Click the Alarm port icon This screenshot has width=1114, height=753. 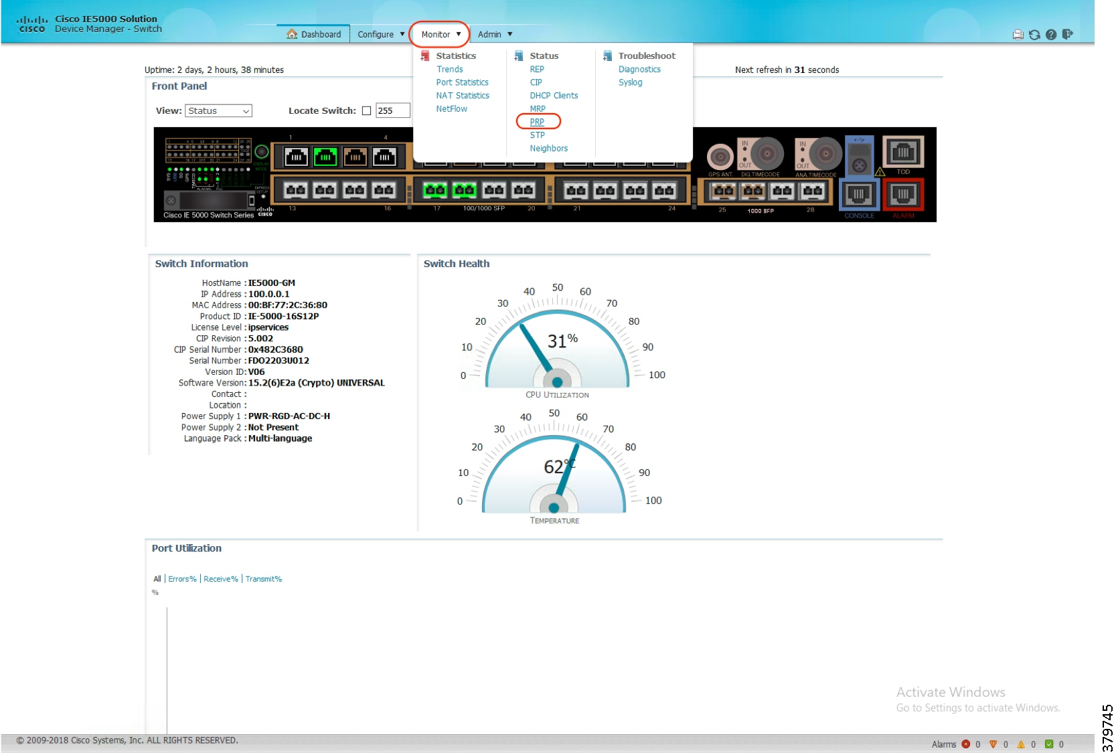(902, 195)
